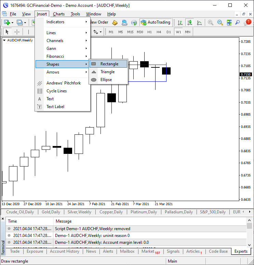Image resolution: width=254 pixels, height=265 pixels.
Task: Expand the Arrows submenu
Action: pos(63,72)
